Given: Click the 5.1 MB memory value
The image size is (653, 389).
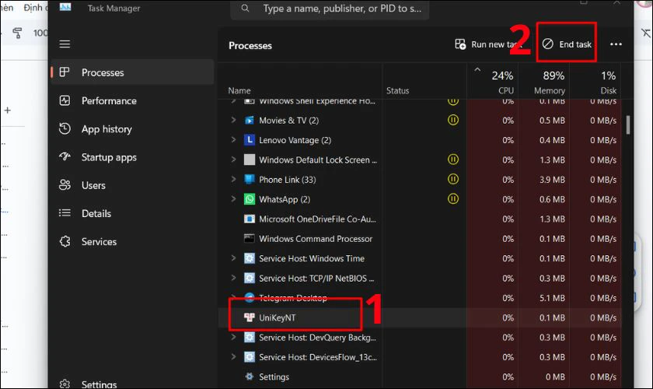Looking at the screenshot, I should pyautogui.click(x=552, y=298).
